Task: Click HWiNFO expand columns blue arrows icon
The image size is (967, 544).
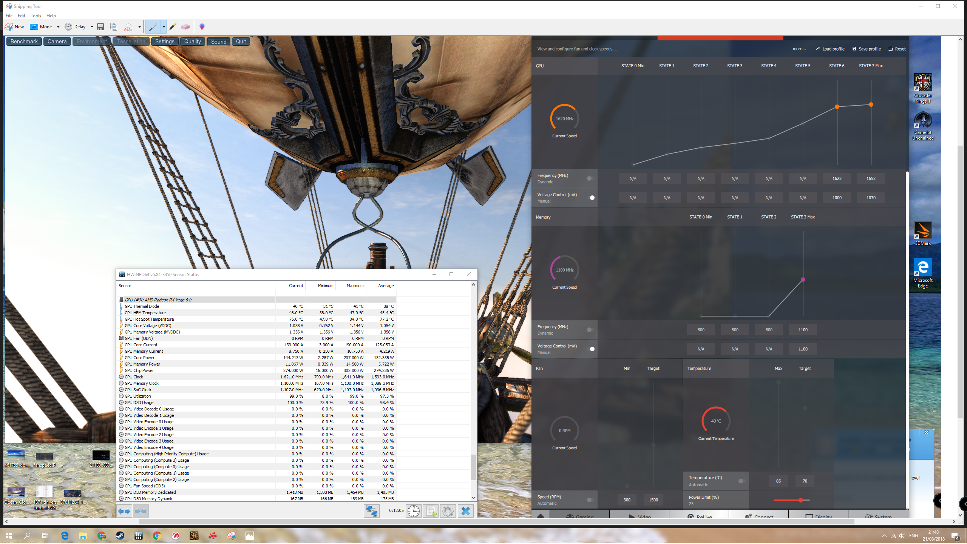Action: (124, 512)
